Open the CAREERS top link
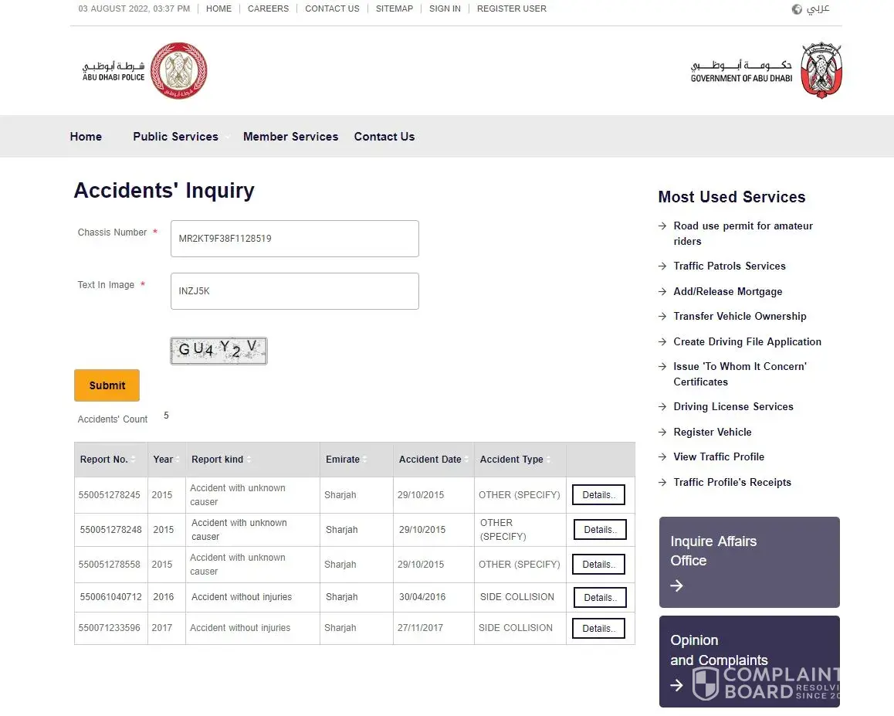 tap(268, 8)
